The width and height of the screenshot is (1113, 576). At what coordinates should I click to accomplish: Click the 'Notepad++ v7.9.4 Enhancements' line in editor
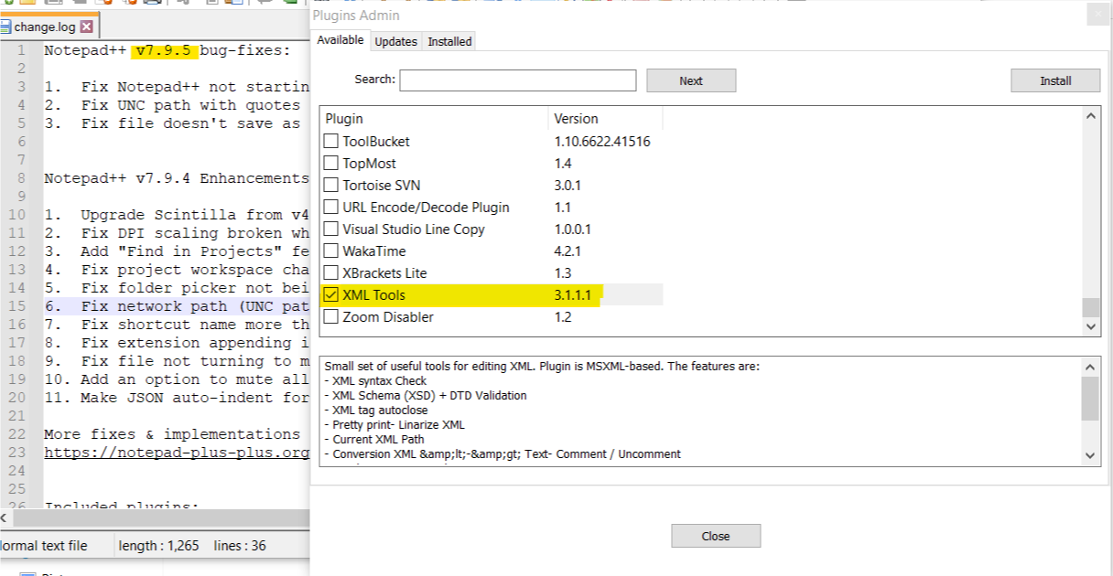(177, 178)
